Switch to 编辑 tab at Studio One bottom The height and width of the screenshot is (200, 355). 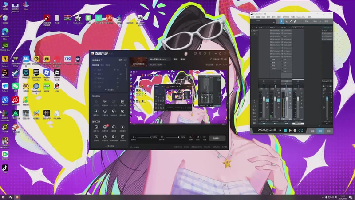312,131
